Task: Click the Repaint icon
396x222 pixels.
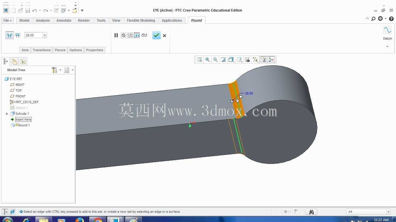Action: point(223,60)
